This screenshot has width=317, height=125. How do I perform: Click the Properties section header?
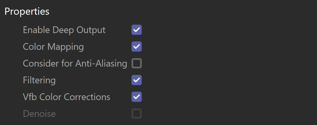click(x=27, y=12)
